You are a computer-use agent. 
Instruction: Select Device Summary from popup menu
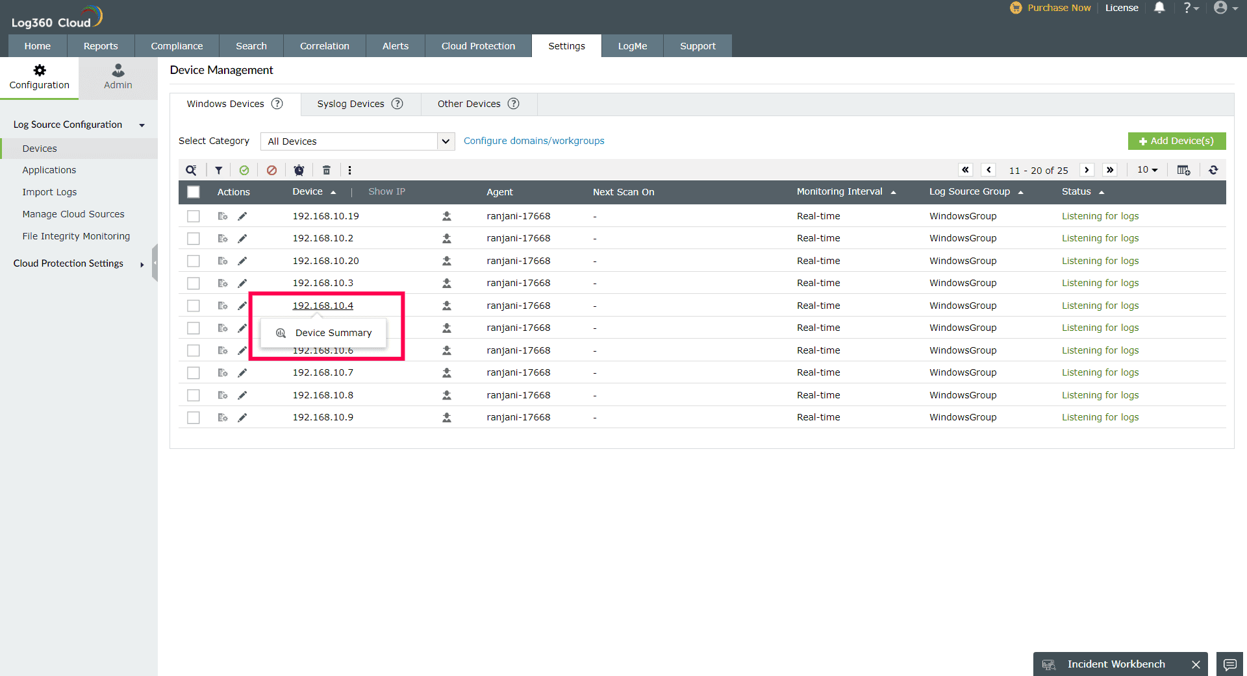[323, 333]
